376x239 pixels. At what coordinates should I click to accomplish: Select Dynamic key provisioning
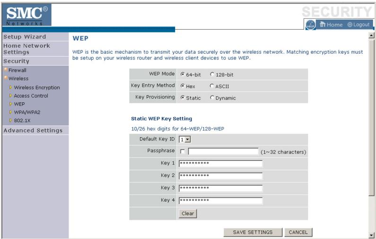[212, 98]
